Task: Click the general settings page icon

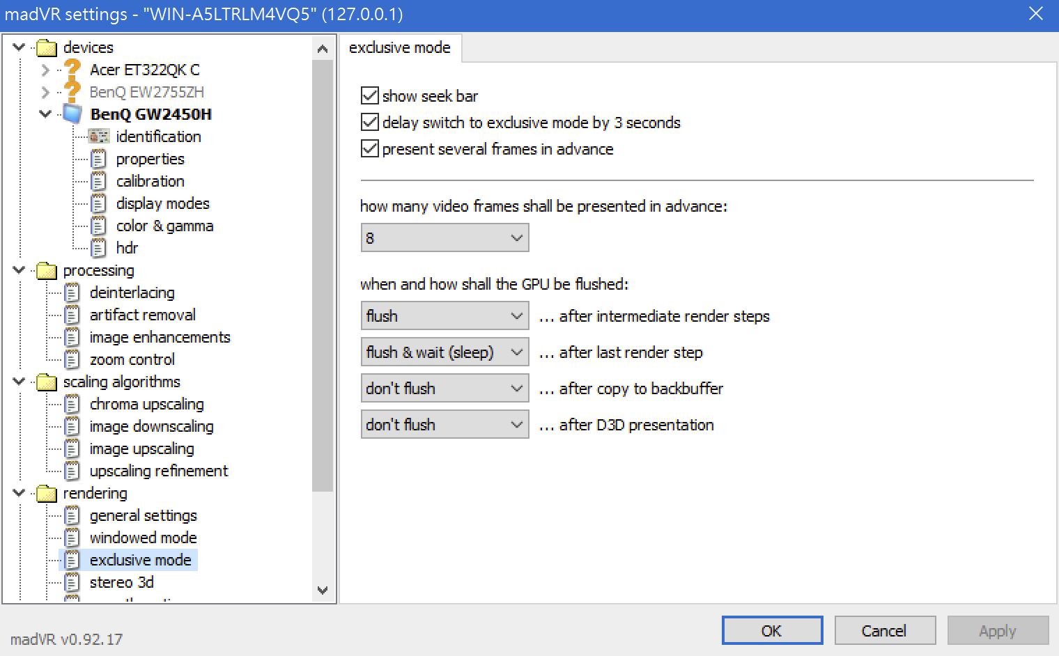Action: point(72,515)
